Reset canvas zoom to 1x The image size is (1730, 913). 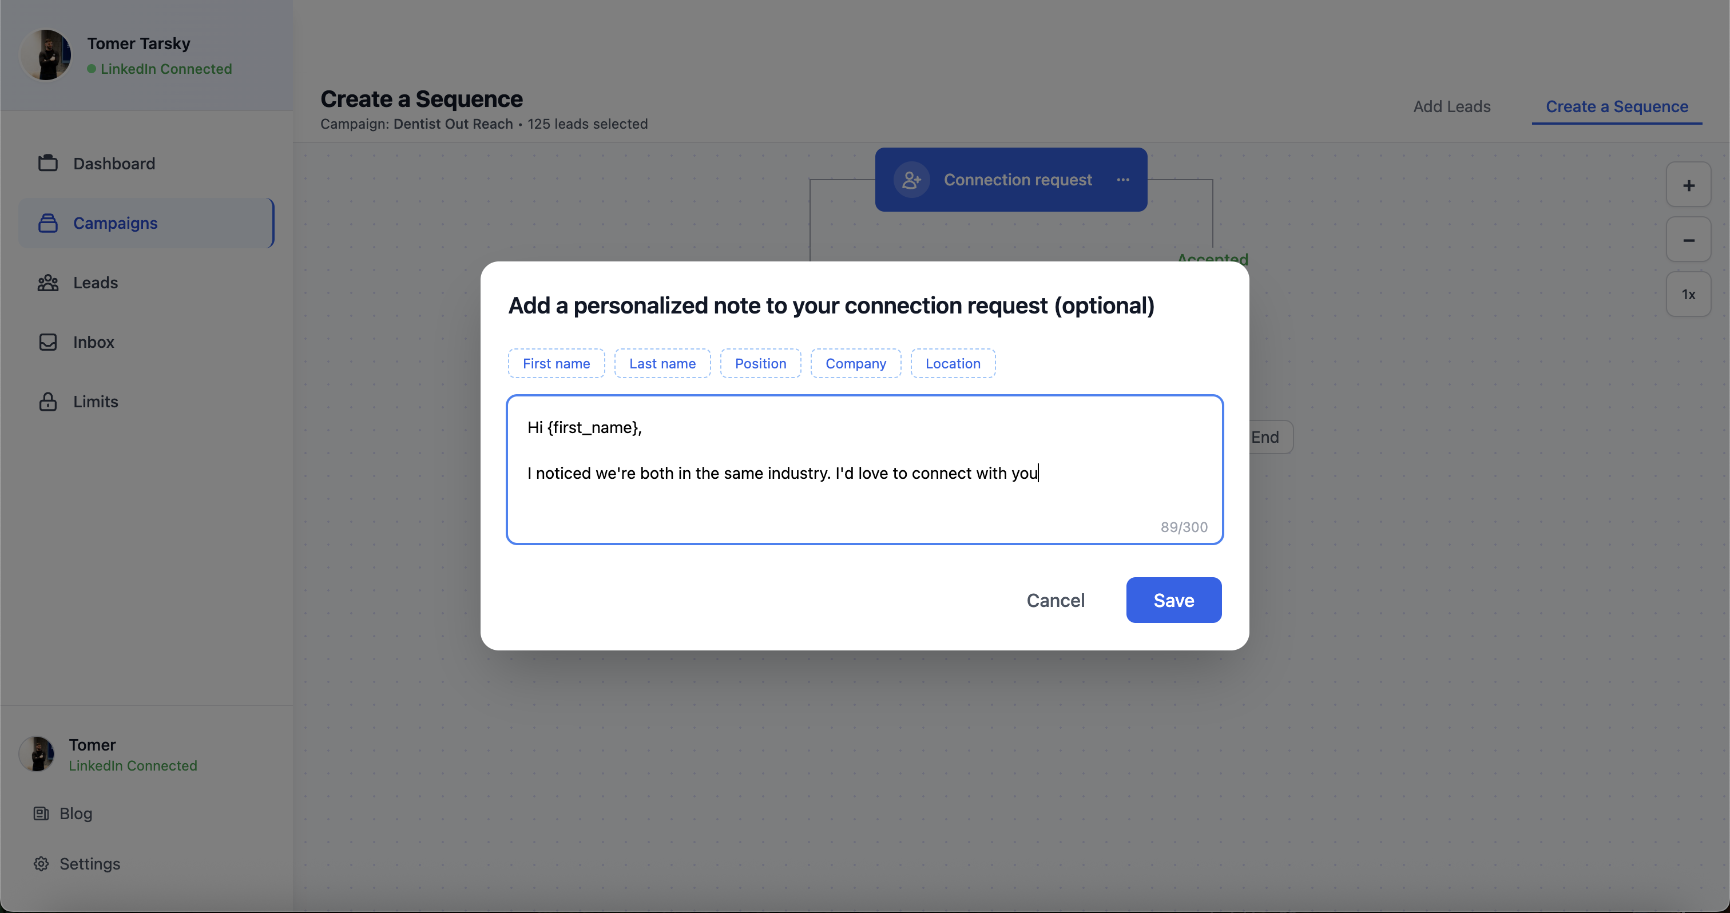[1688, 295]
